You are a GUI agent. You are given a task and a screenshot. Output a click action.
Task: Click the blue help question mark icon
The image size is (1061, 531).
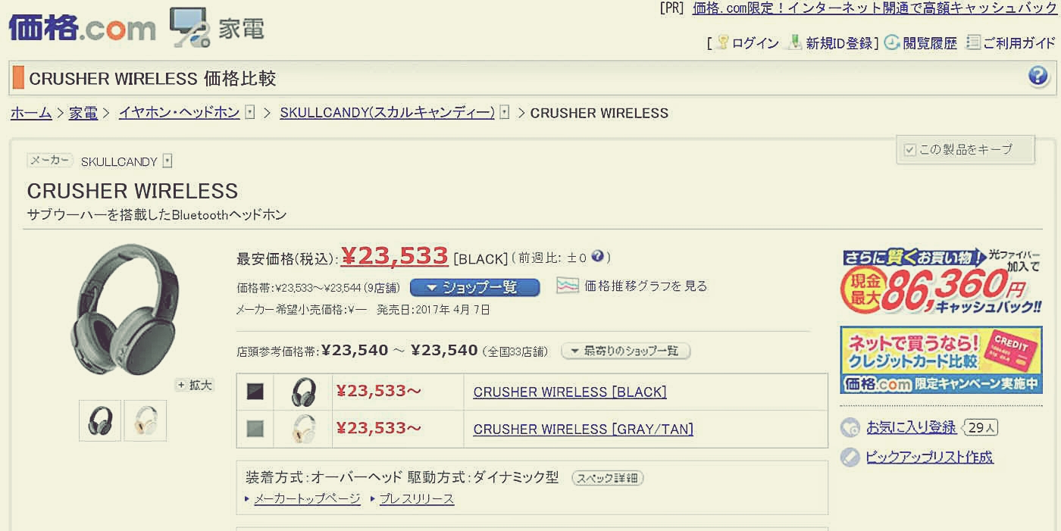[1038, 76]
